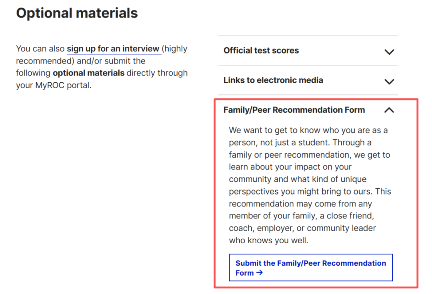432x294 pixels.
Task: Click family or peer recommendation in paragraph
Action: [296, 155]
